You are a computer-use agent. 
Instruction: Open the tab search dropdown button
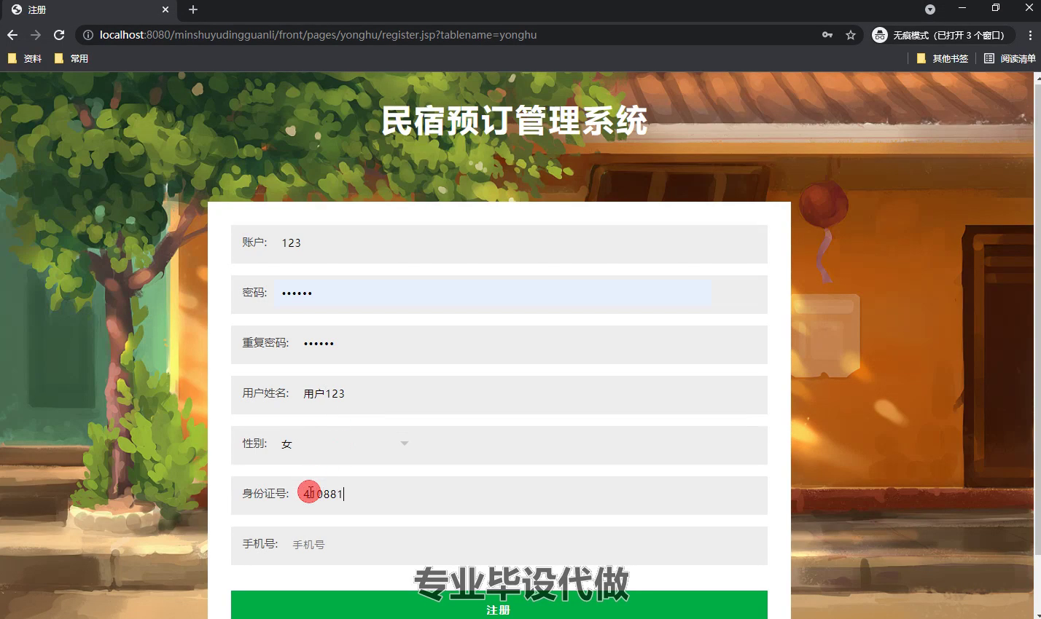click(929, 9)
